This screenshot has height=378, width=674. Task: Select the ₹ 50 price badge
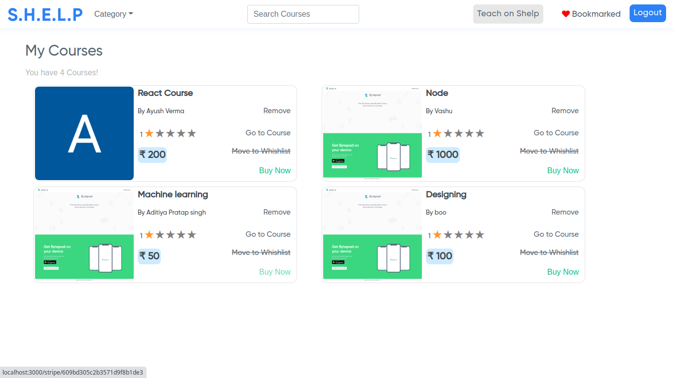point(149,256)
